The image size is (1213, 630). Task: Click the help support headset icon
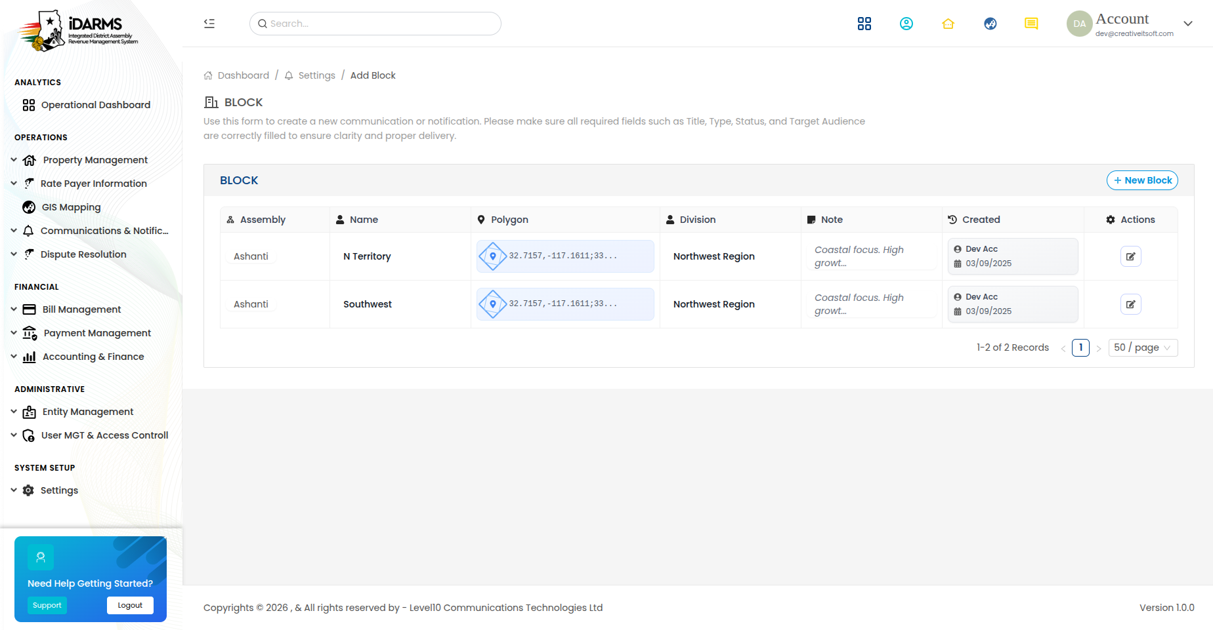coord(41,557)
